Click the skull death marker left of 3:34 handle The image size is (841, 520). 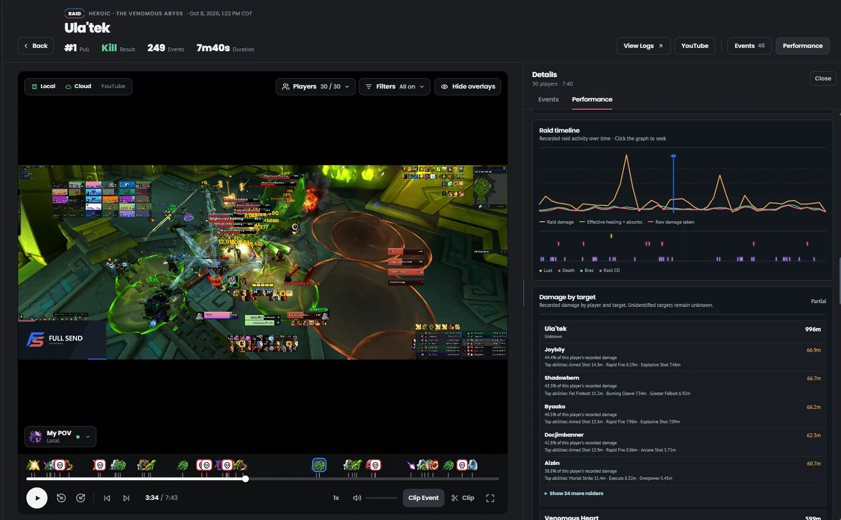point(227,465)
